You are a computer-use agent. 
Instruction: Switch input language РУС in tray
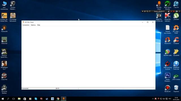pos(170,99)
